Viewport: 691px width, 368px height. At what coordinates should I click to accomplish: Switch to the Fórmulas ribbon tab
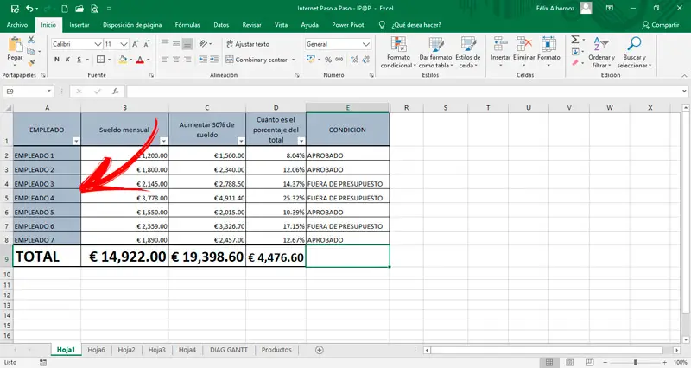[187, 25]
